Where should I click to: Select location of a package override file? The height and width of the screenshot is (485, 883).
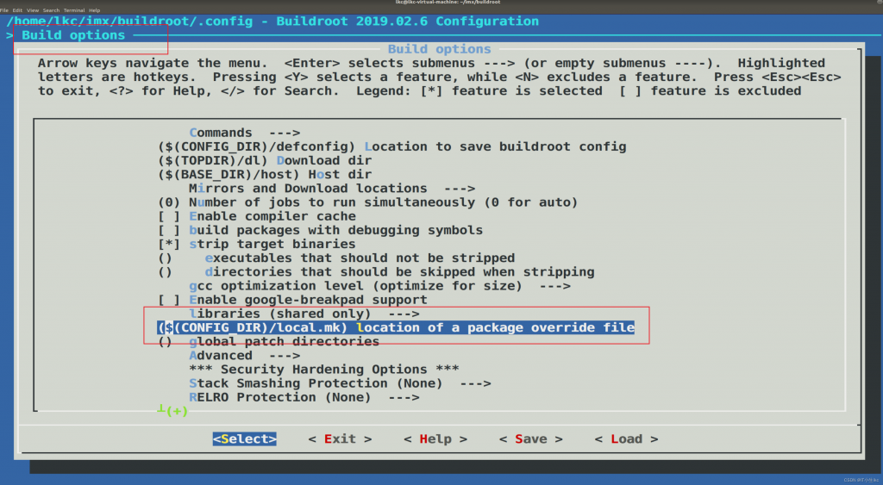pyautogui.click(x=396, y=327)
